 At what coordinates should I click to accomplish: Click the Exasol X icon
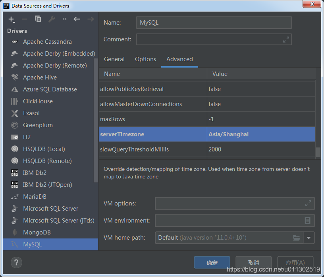click(x=15, y=113)
